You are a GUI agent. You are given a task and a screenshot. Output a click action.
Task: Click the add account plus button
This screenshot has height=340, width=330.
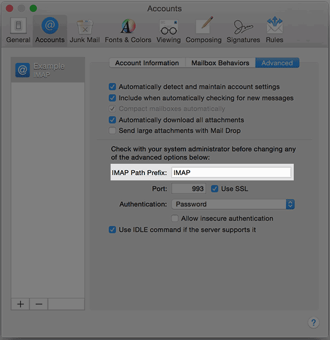20,304
